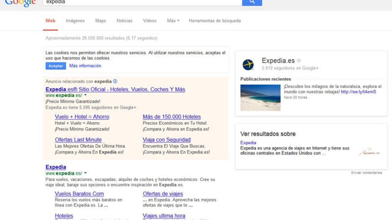This screenshot has width=392, height=220.
Task: Accept cookies with the Aceptar button
Action: point(56,66)
